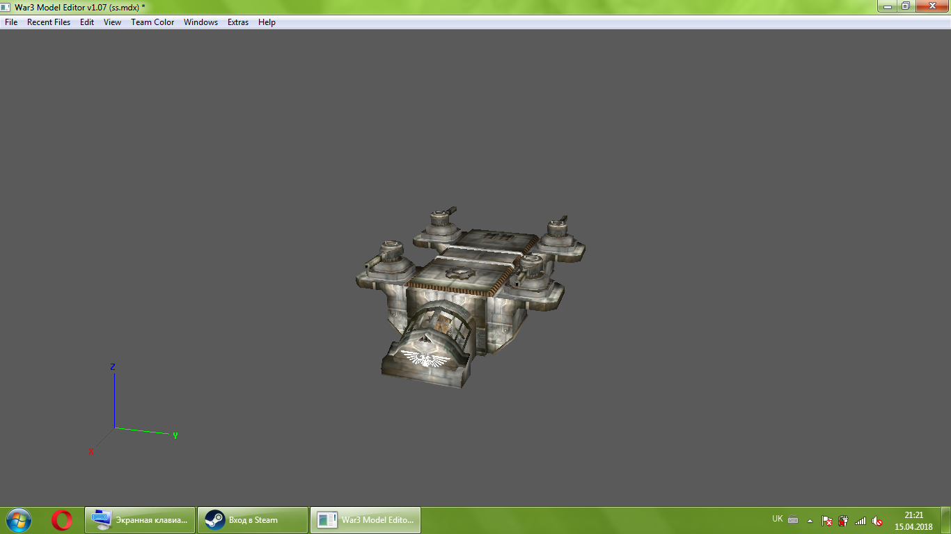
Task: Open the network signal icon
Action: pos(860,520)
